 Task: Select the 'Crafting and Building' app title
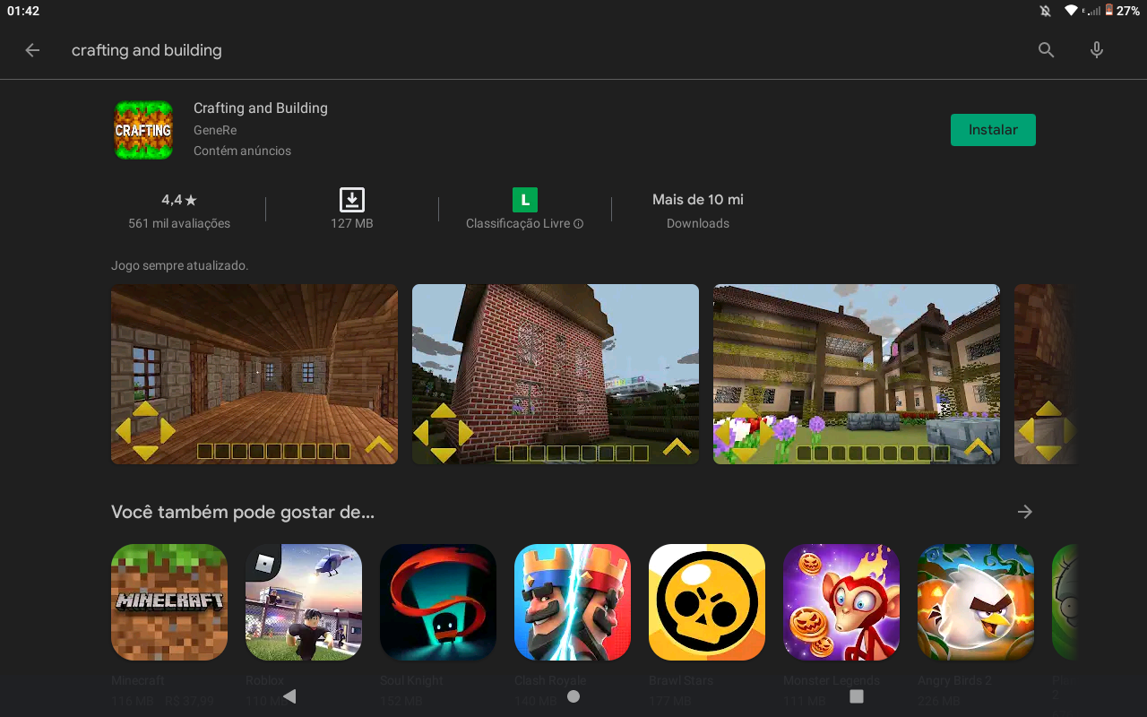261,108
